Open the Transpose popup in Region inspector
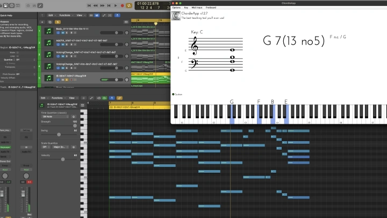 [x=25, y=67]
